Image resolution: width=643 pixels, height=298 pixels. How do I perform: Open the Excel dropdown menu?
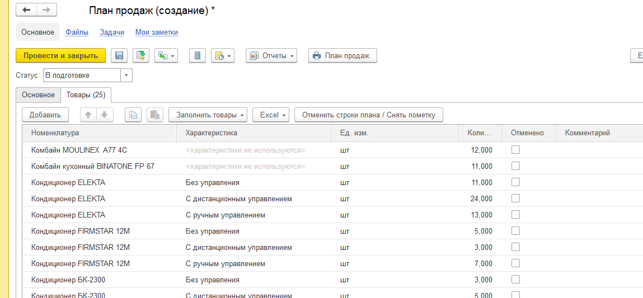point(270,115)
